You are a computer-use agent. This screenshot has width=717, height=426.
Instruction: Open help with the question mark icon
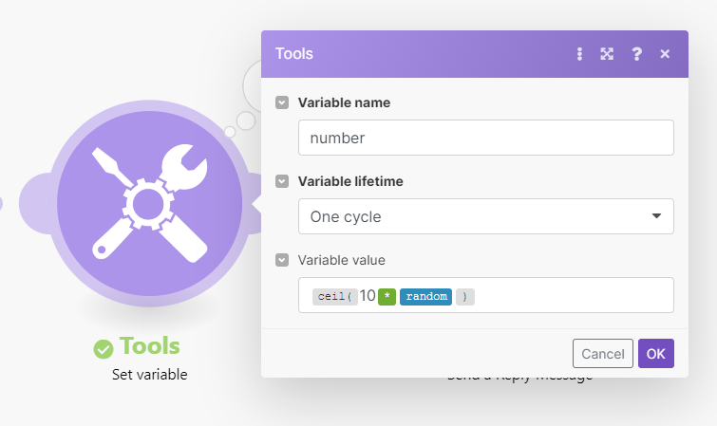(636, 54)
